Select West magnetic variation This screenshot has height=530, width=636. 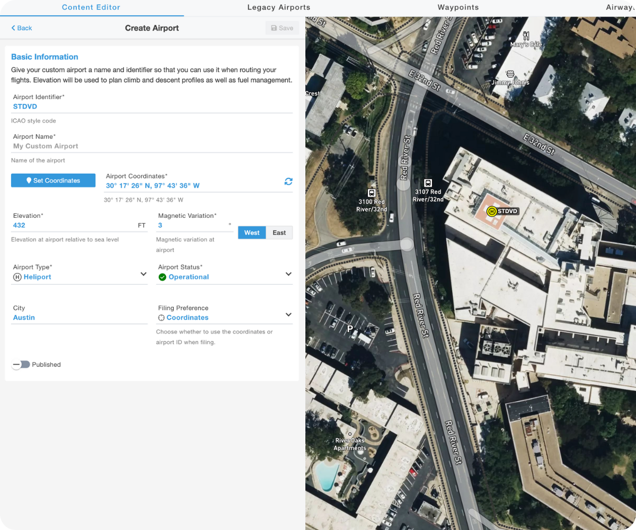click(252, 233)
